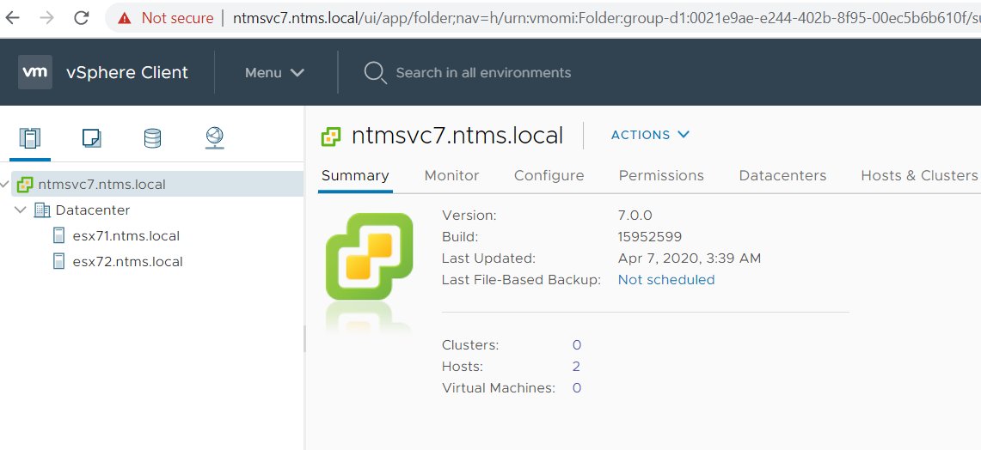Open the Hosts & Clusters tab
981x450 pixels.
919,176
